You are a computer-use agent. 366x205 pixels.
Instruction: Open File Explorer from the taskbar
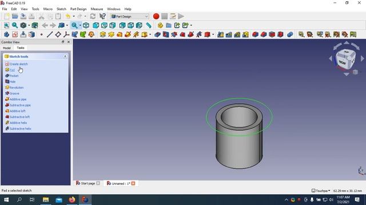click(x=46, y=200)
